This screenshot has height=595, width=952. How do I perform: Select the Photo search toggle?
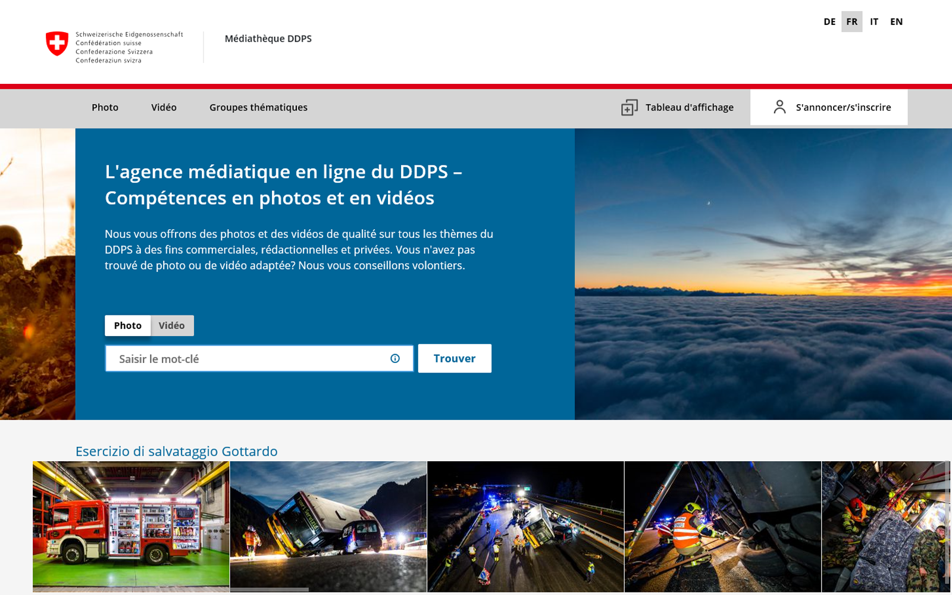tap(127, 325)
